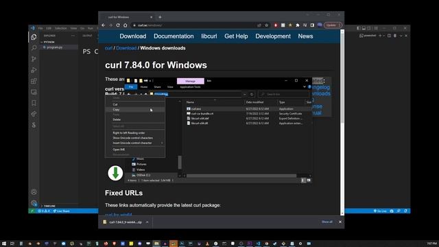Open VS Code Source Control view
439x247 pixels.
pos(34,59)
